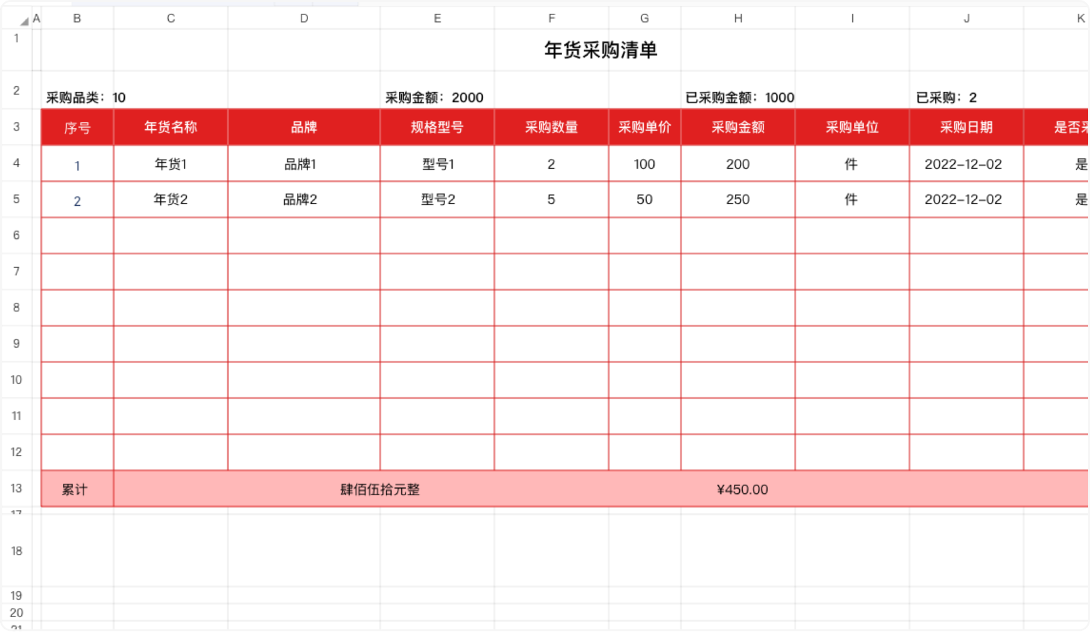
Task: Select the row 6 header number
Action: tap(16, 235)
